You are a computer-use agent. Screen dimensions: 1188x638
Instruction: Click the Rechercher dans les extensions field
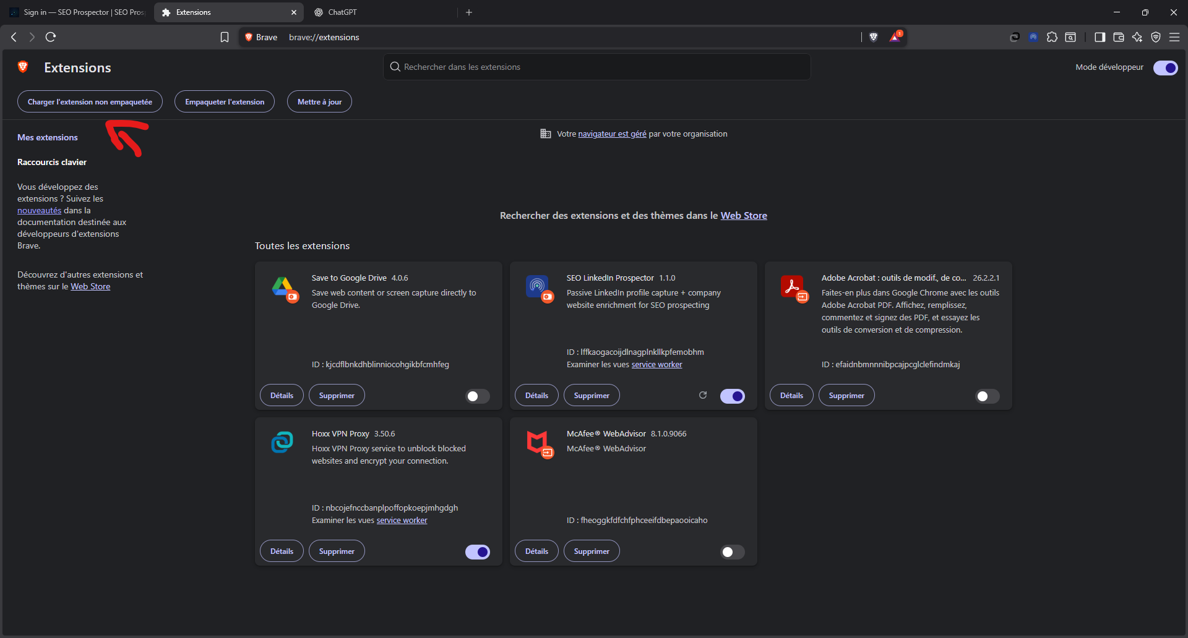597,67
